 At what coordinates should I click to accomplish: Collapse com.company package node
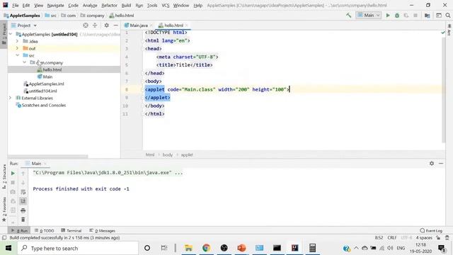25,62
